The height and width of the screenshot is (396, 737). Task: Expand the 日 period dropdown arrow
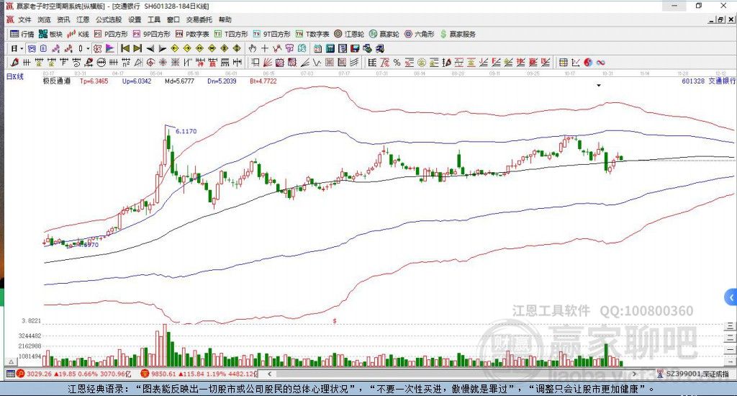point(22,48)
